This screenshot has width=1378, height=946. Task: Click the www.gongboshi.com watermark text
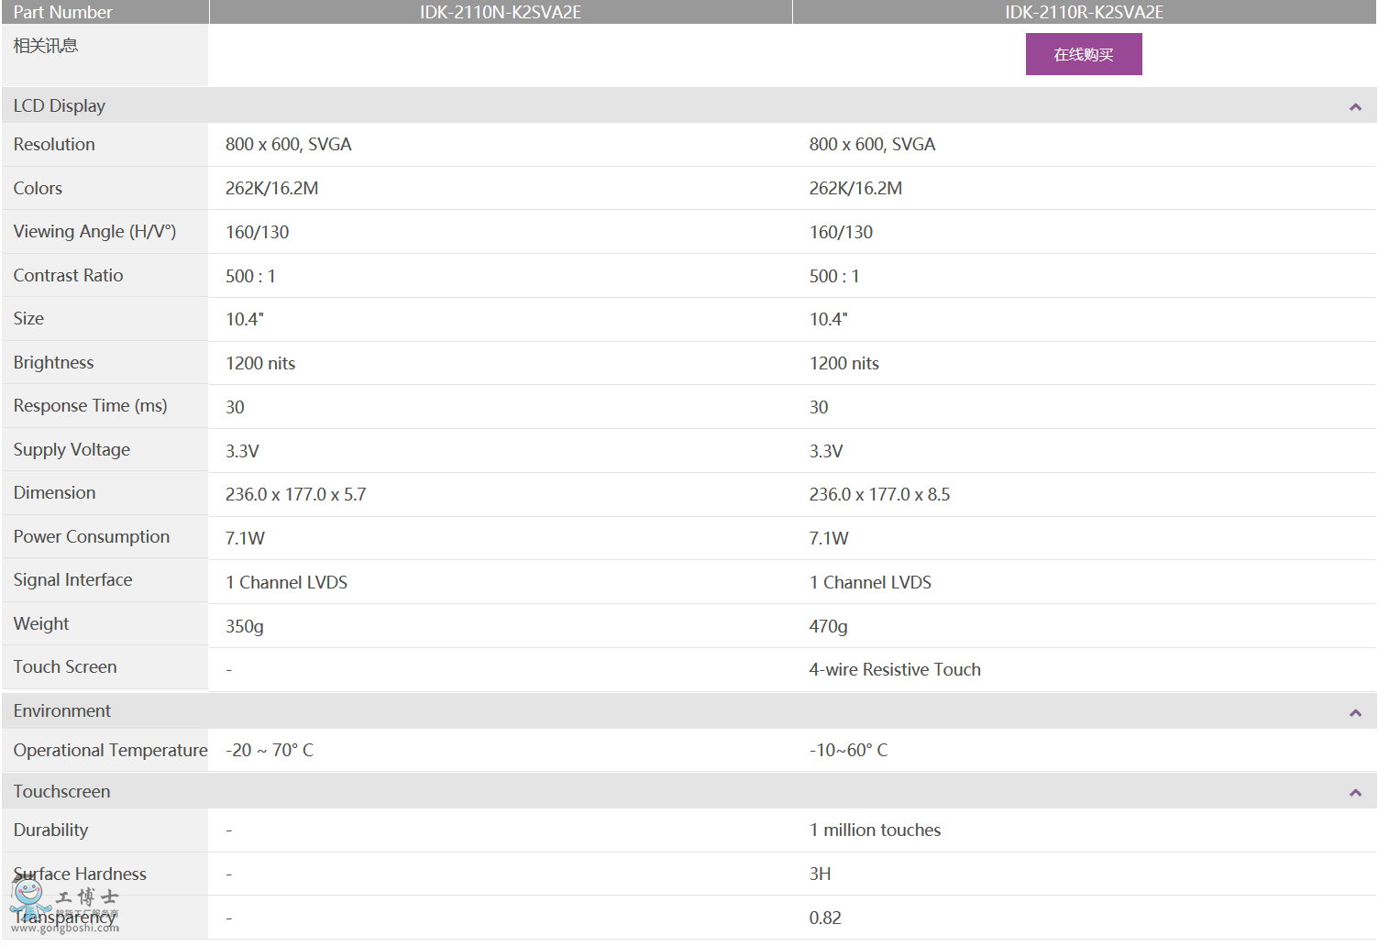click(x=65, y=928)
